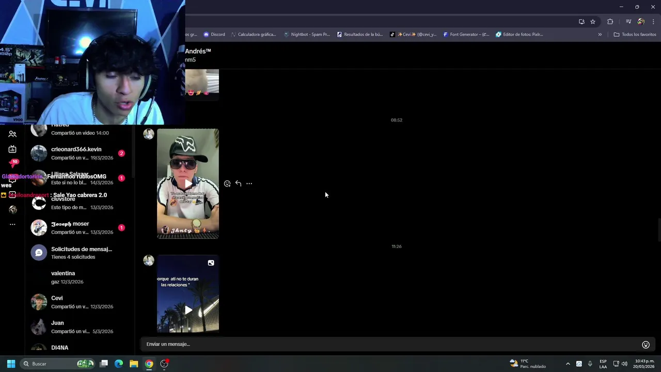
Task: Open the emoji picker in message box
Action: pyautogui.click(x=646, y=345)
